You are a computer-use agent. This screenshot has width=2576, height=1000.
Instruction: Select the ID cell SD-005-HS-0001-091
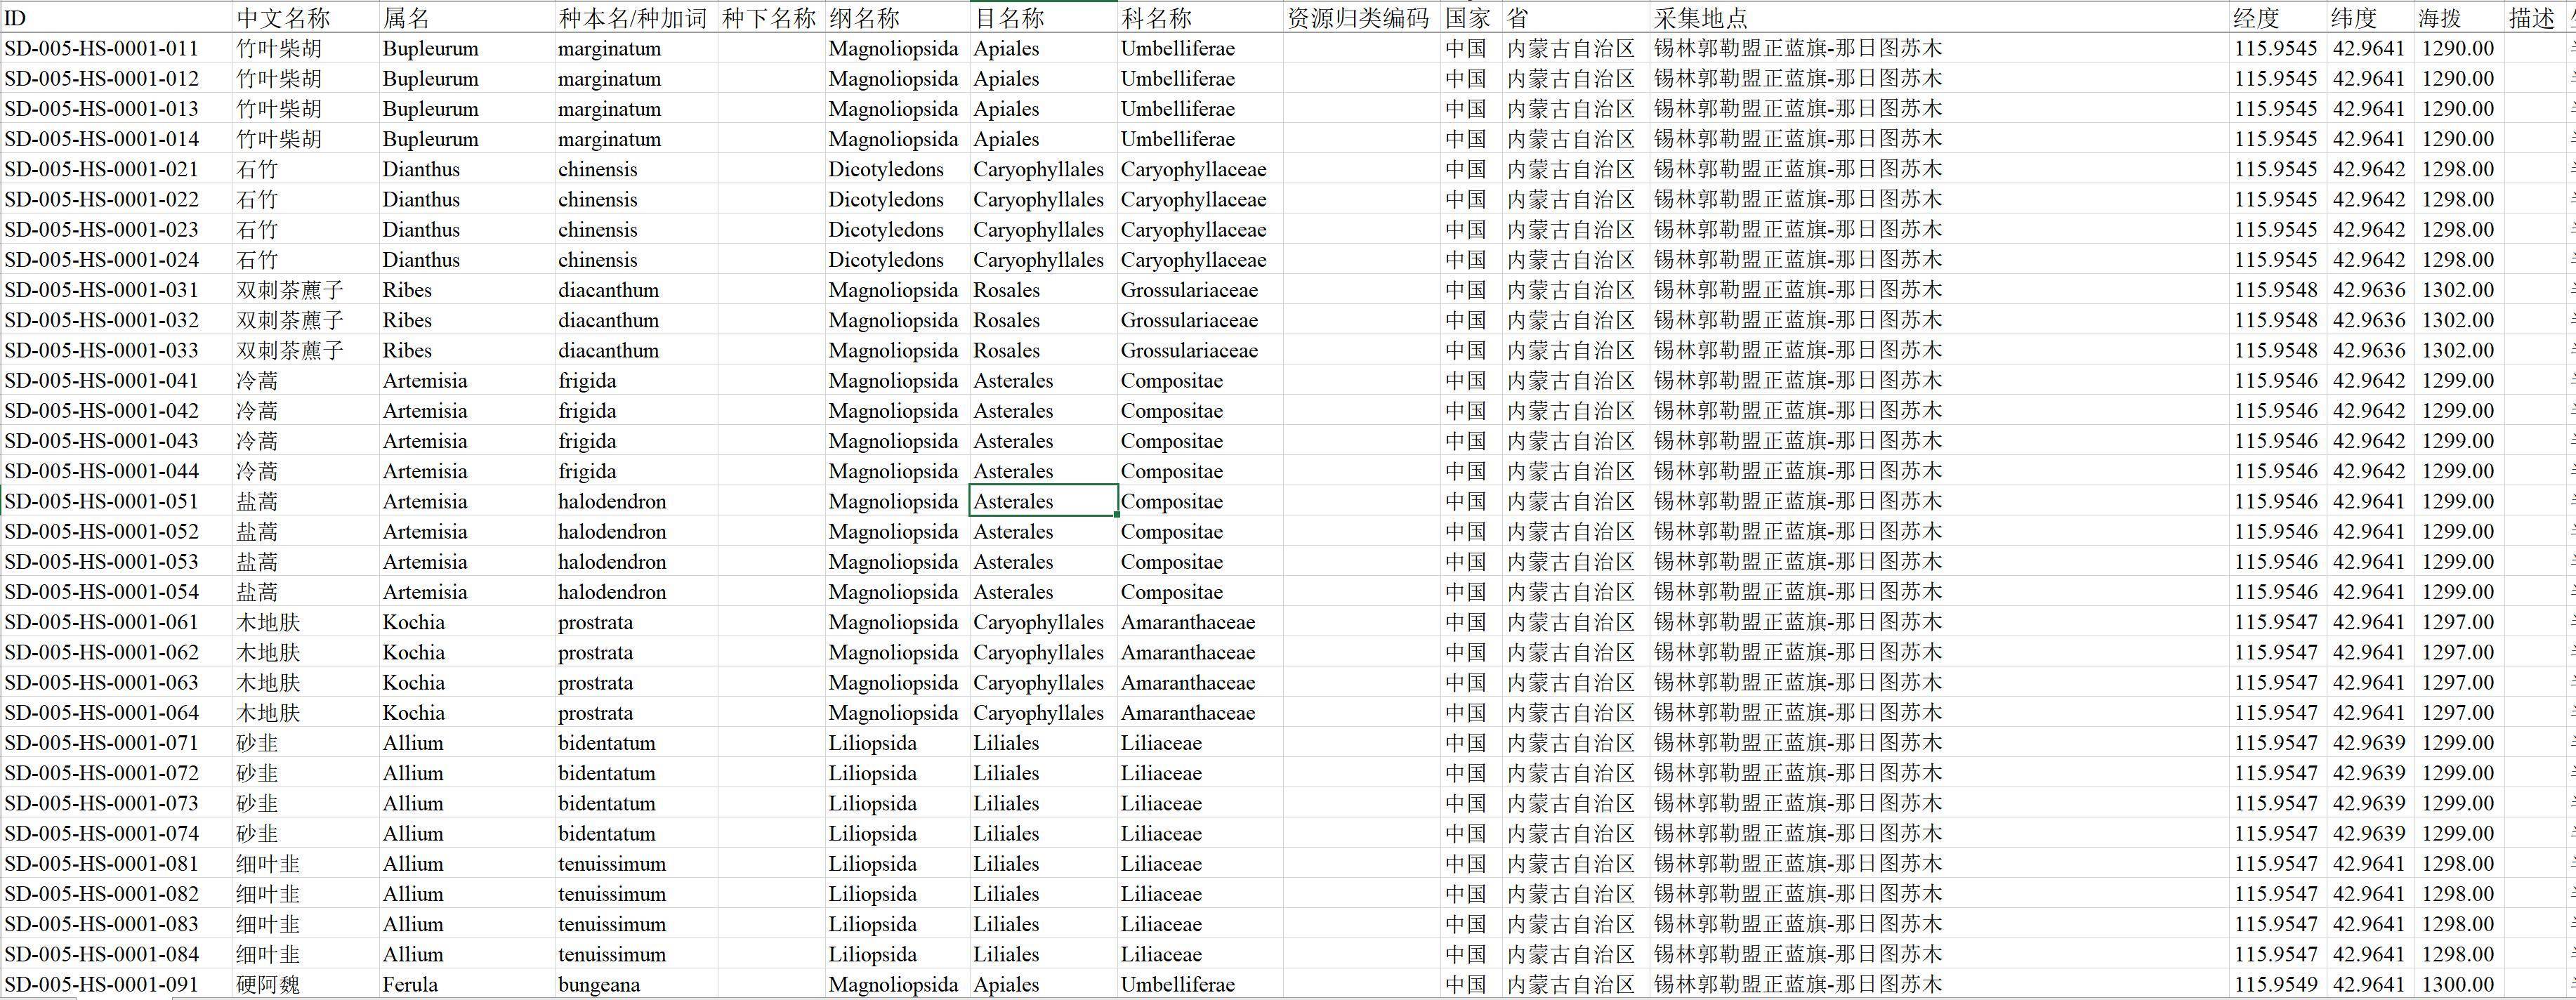click(102, 984)
